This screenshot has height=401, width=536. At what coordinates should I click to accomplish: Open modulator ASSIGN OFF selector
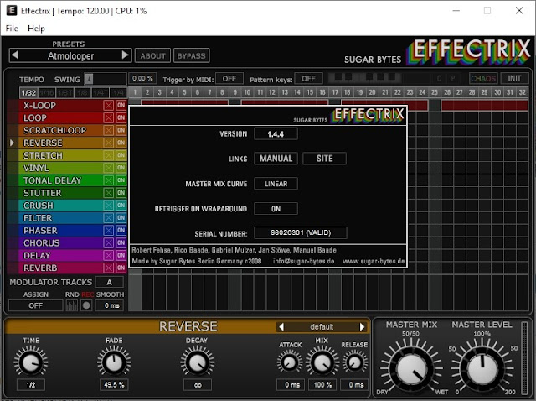pyautogui.click(x=35, y=305)
